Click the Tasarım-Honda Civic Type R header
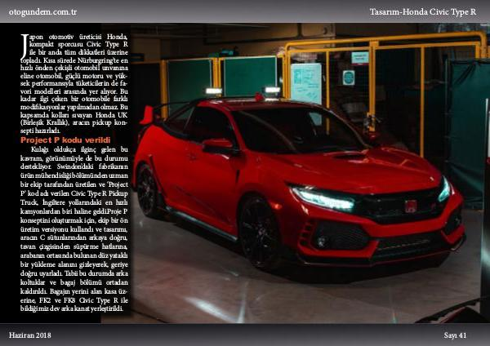The height and width of the screenshot is (346, 490). [x=427, y=11]
